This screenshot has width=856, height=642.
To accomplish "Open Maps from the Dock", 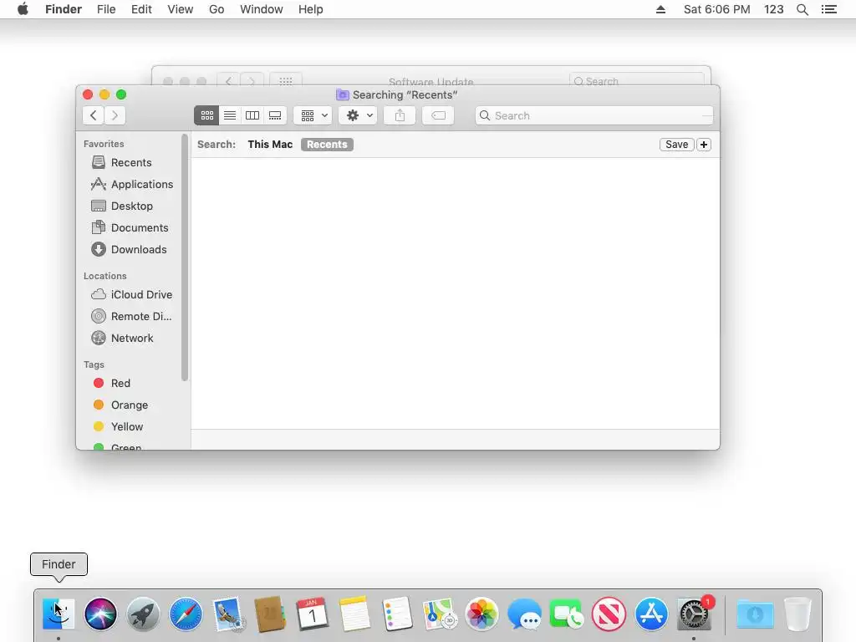I will point(440,614).
